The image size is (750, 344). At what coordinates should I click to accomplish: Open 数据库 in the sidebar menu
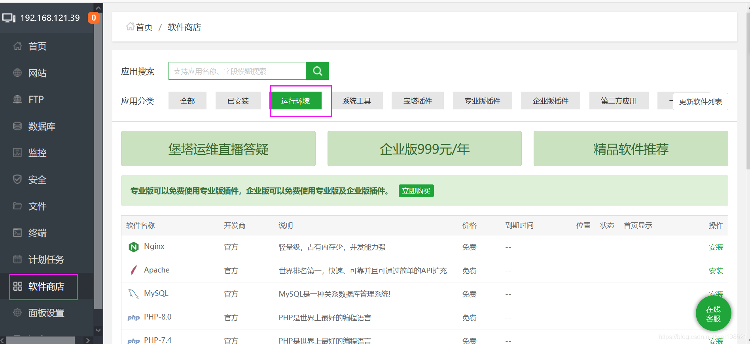(x=42, y=126)
